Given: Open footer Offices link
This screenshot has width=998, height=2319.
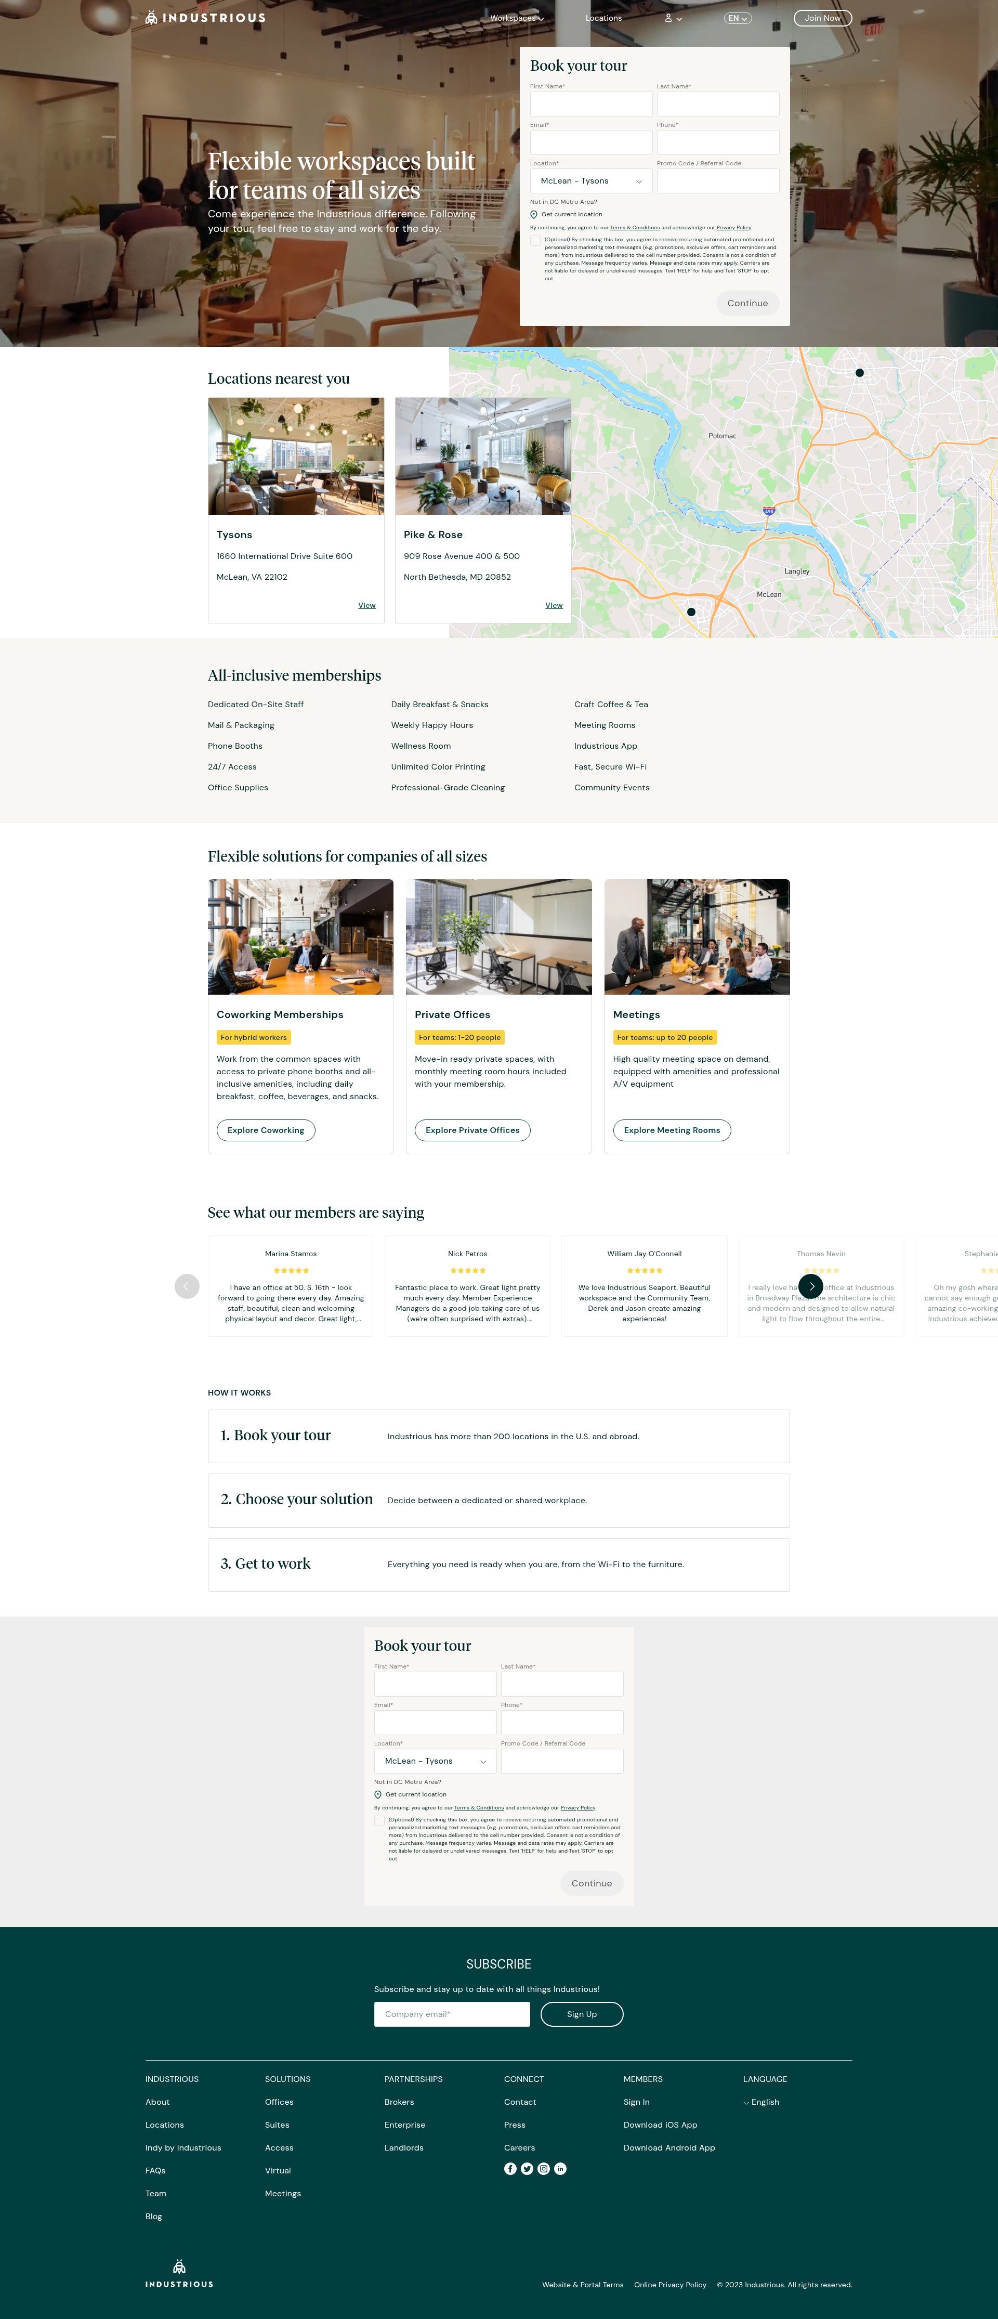Looking at the screenshot, I should pos(279,2102).
